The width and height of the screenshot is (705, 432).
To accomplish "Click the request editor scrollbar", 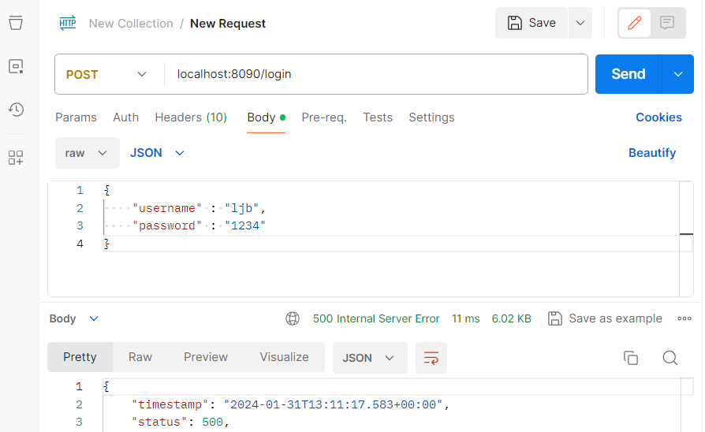I will 686,239.
